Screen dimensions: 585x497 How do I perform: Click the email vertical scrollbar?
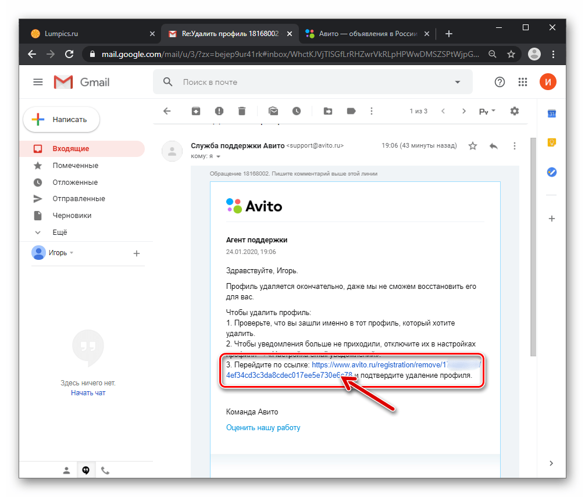coord(533,246)
